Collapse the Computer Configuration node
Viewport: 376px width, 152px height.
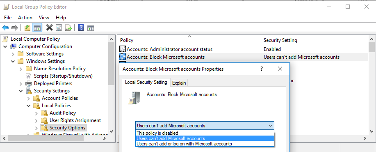click(x=5, y=46)
